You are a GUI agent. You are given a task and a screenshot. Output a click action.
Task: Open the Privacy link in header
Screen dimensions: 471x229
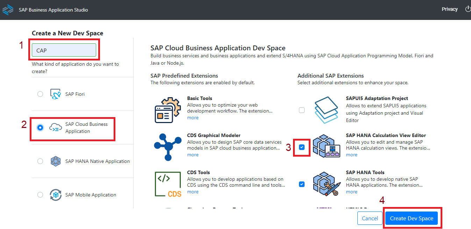pyautogui.click(x=450, y=9)
